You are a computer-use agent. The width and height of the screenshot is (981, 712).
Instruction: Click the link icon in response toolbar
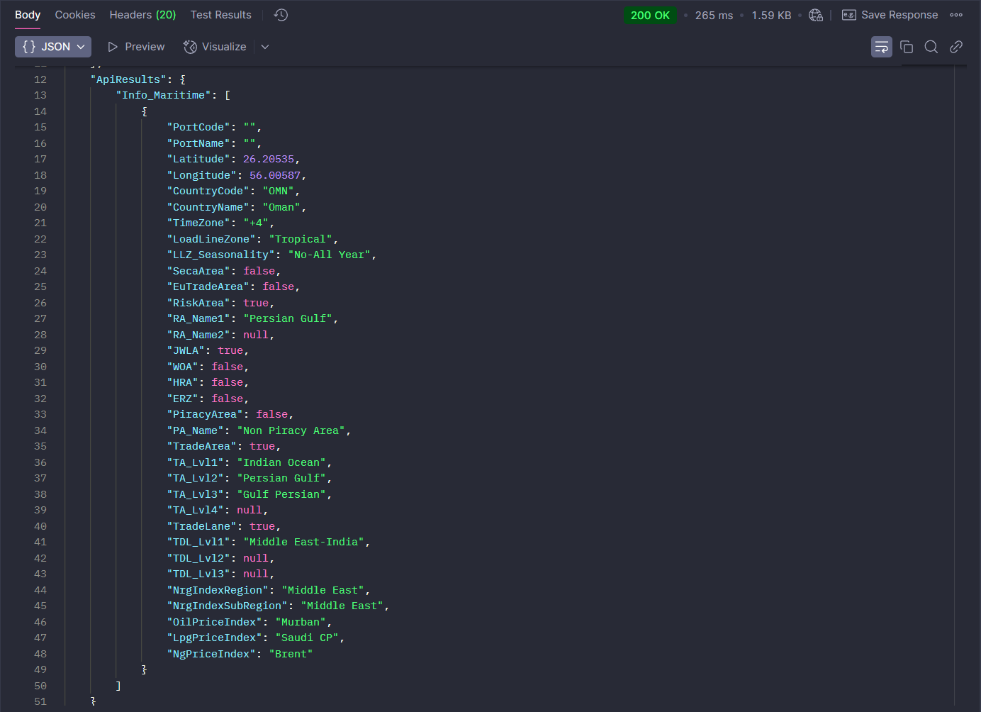coord(956,47)
